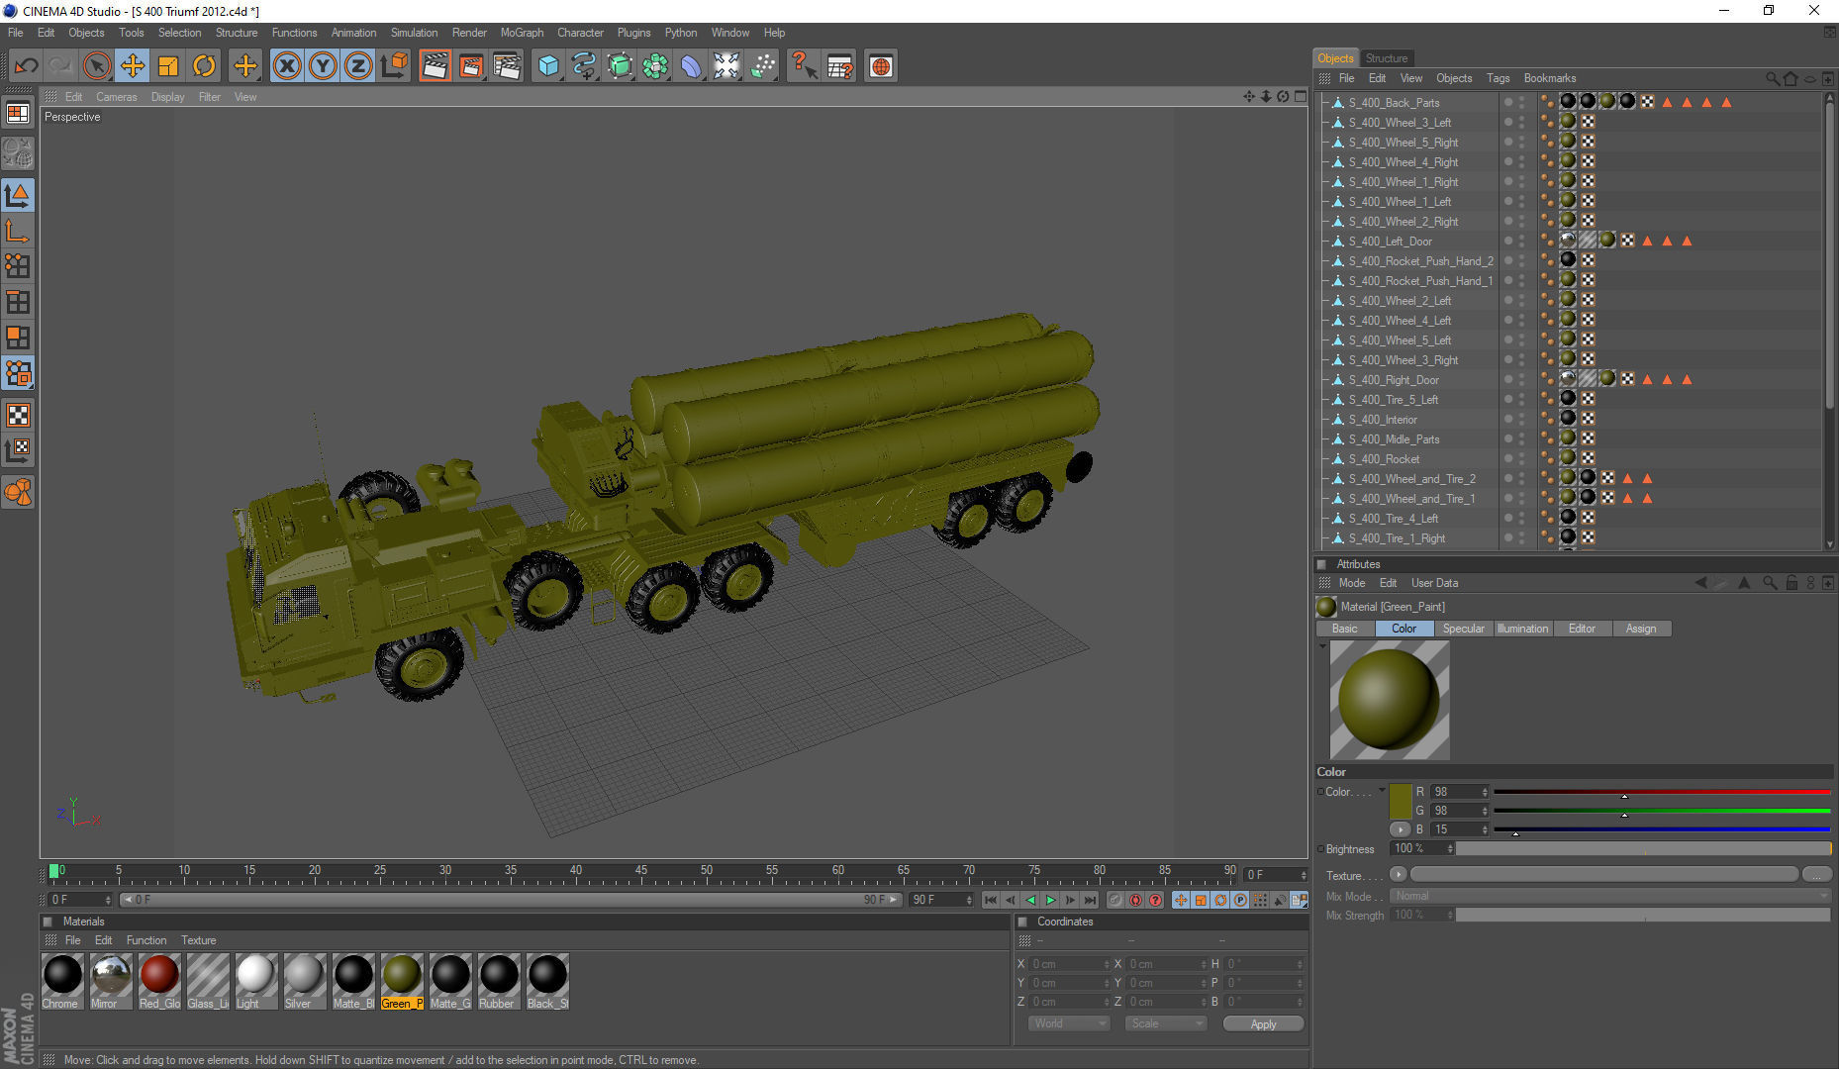The image size is (1839, 1069).
Task: Click the texture arrow button
Action: pyautogui.click(x=1398, y=875)
